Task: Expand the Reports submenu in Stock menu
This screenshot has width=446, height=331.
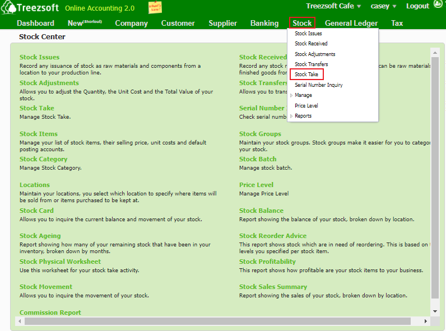Action: (303, 116)
